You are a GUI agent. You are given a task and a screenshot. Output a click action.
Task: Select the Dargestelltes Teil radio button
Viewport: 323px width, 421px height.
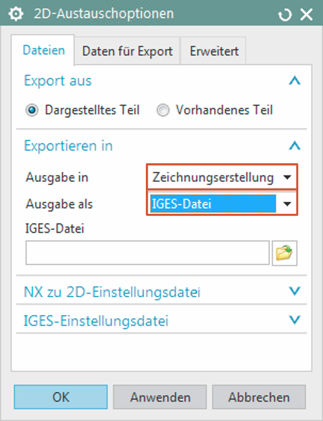(34, 110)
